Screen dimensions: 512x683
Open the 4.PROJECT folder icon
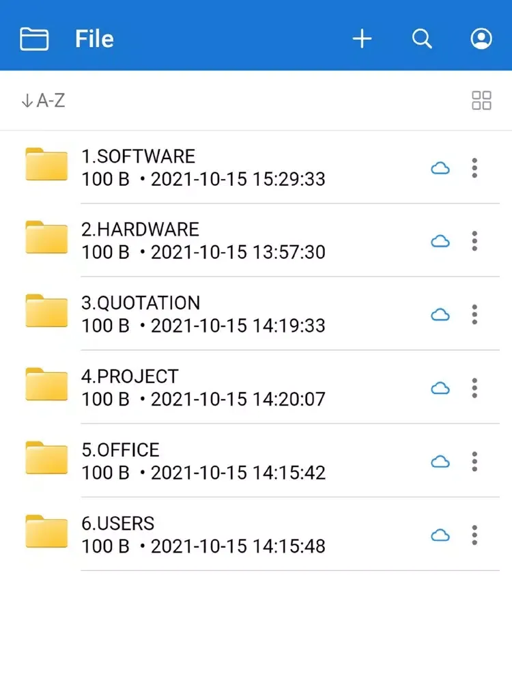(46, 385)
